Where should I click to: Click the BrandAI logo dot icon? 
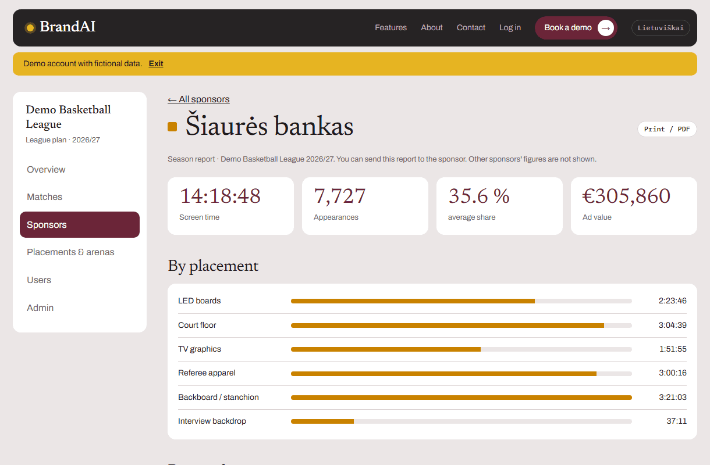30,27
